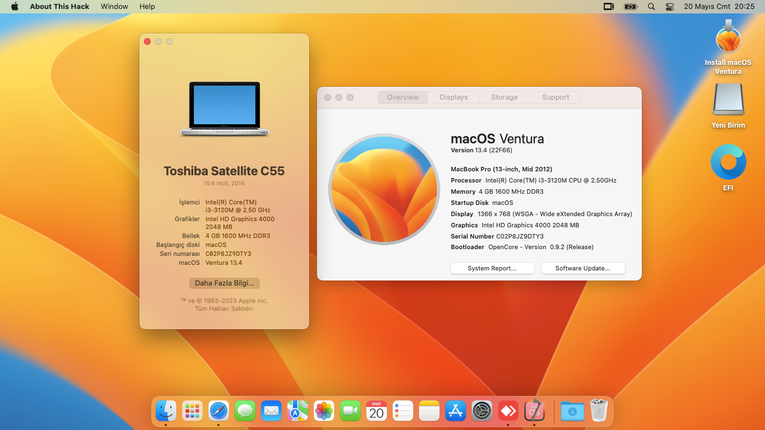This screenshot has height=430, width=765.
Task: Open System Settings gear in dock
Action: pyautogui.click(x=482, y=412)
